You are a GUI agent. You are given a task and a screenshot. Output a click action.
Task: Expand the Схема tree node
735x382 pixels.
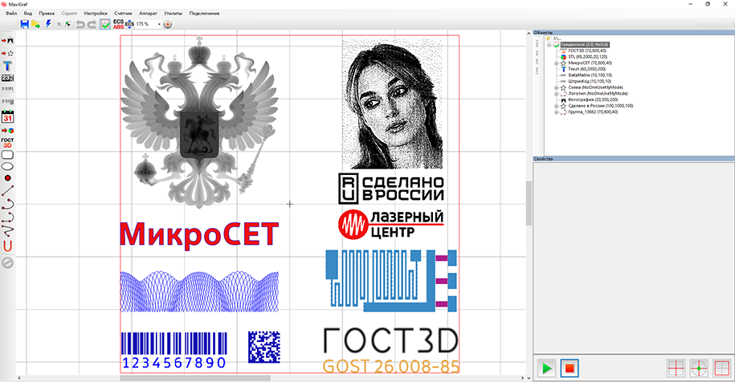click(x=557, y=87)
